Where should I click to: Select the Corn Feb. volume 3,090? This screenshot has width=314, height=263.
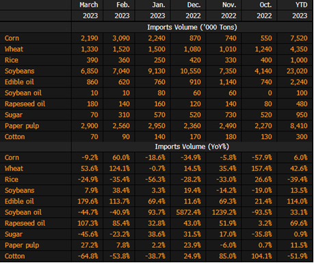[x=121, y=38]
